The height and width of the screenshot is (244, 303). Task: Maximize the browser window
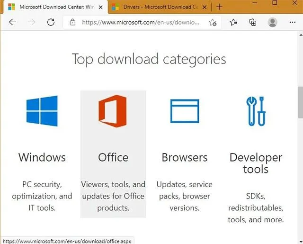tap(275, 3)
